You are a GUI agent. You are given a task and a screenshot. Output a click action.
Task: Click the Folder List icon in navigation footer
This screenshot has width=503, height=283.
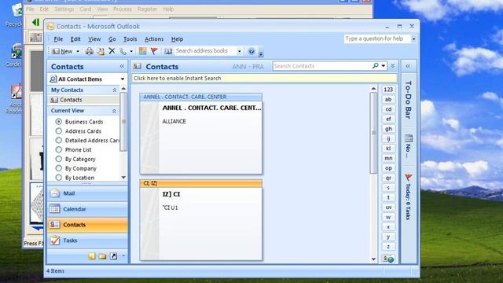(103, 256)
